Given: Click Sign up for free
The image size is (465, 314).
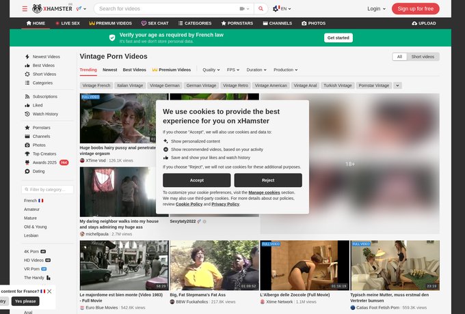Looking at the screenshot, I should pyautogui.click(x=416, y=9).
